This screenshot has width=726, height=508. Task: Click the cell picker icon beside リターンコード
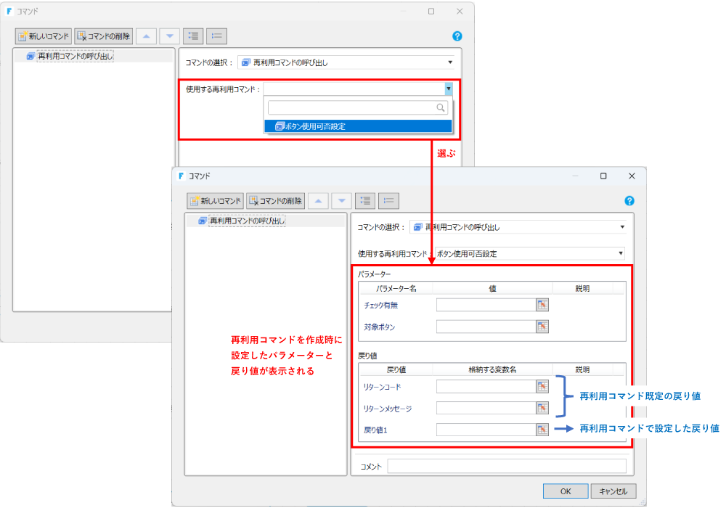click(x=542, y=387)
